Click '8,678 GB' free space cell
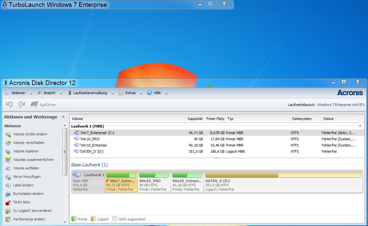This screenshot has height=226, width=368. [x=217, y=133]
